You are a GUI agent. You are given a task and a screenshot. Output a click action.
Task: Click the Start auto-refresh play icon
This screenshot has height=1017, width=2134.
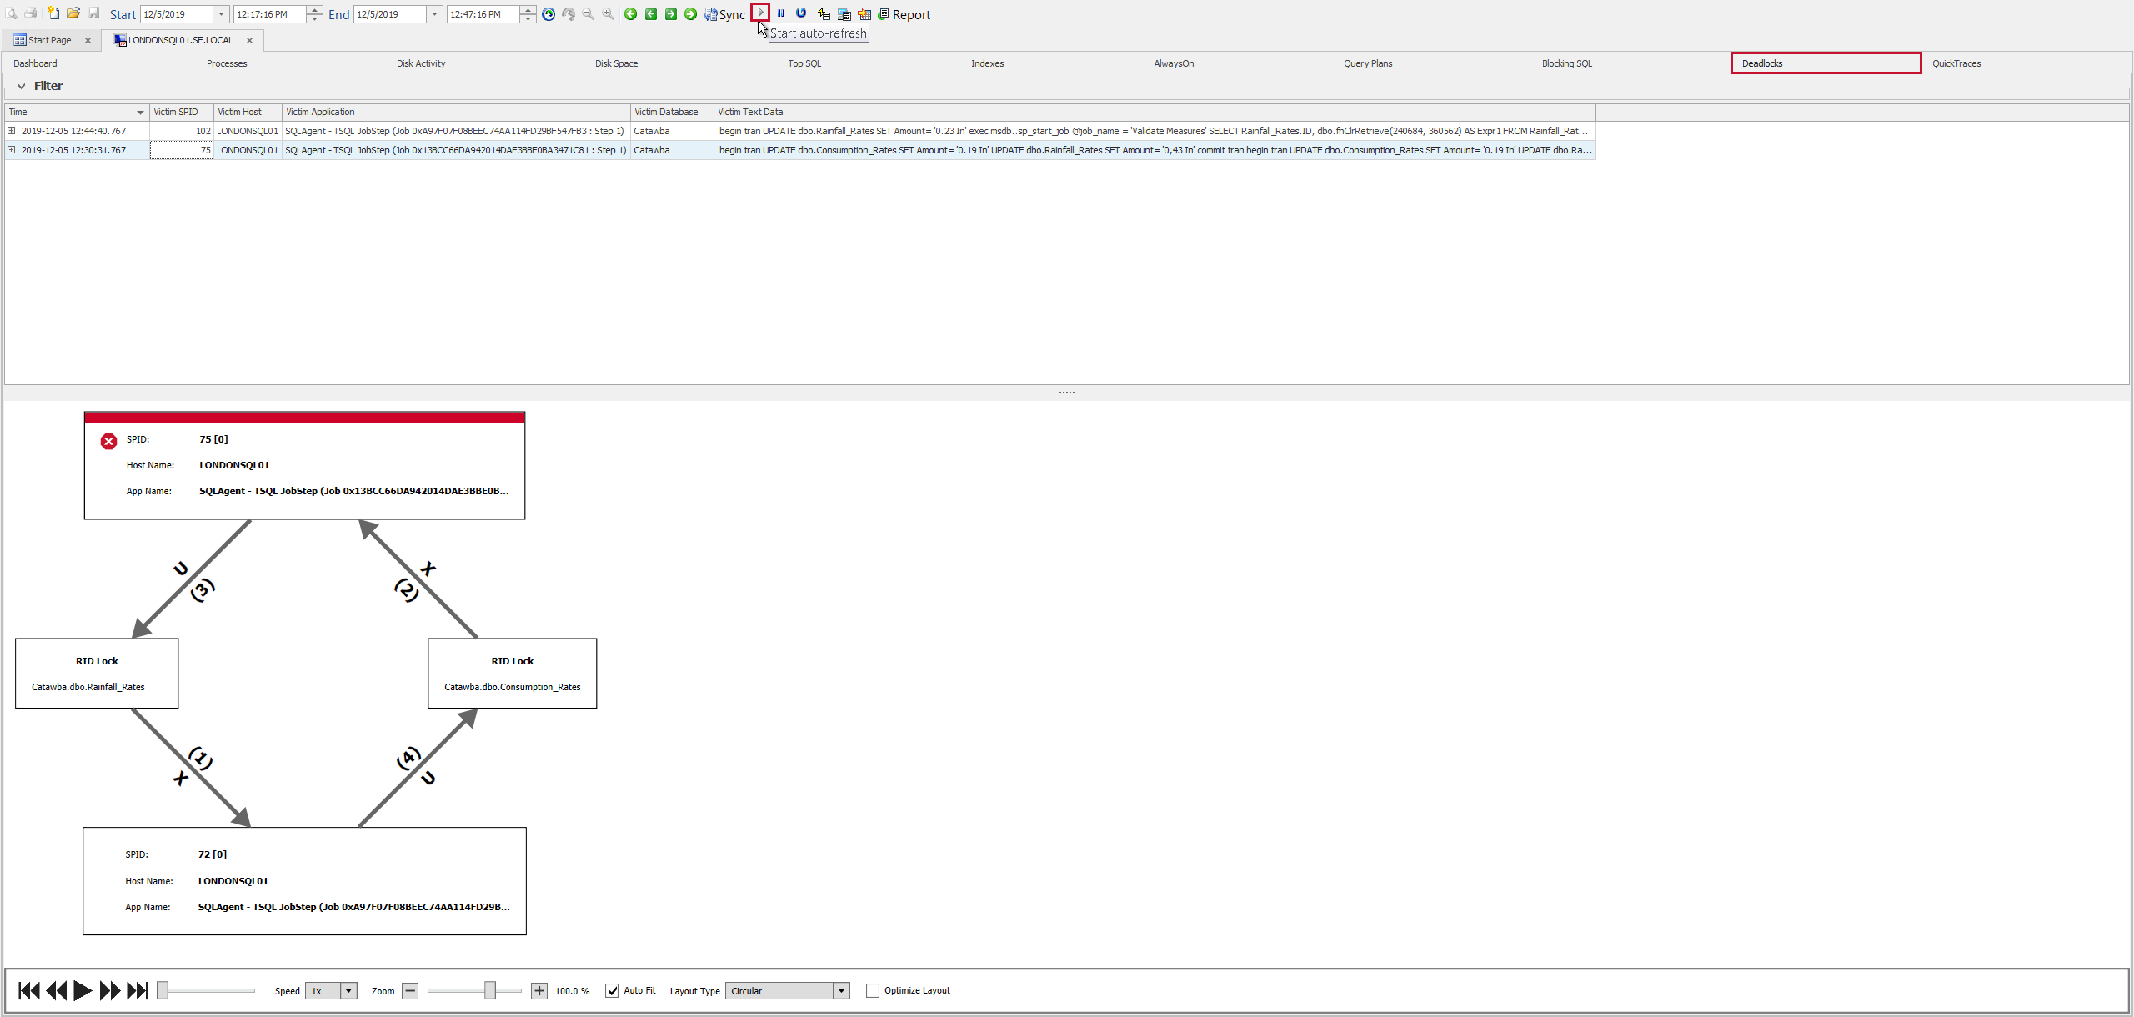[x=760, y=13]
